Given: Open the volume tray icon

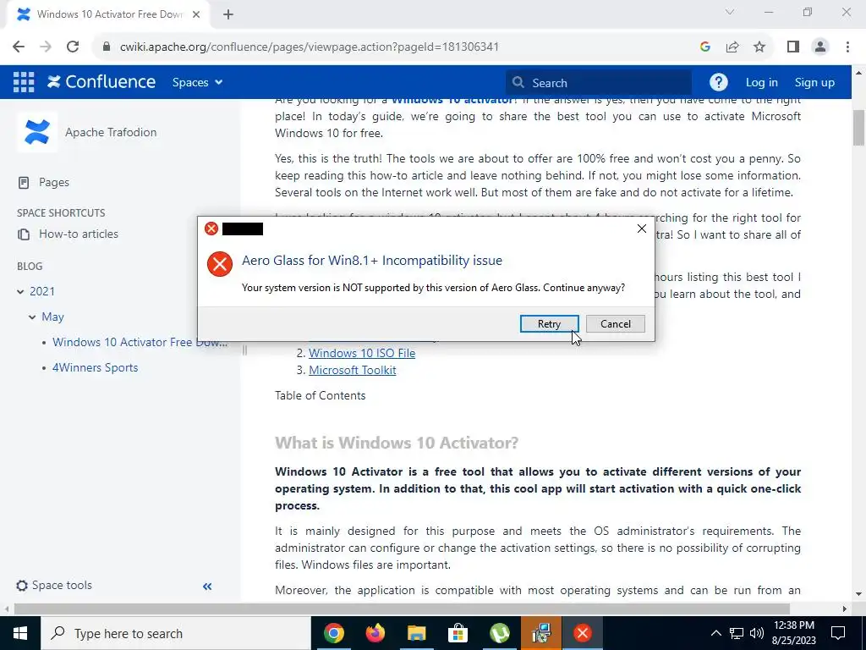Looking at the screenshot, I should [757, 633].
